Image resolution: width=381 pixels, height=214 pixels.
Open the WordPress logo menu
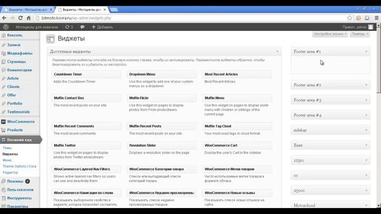click(x=6, y=27)
